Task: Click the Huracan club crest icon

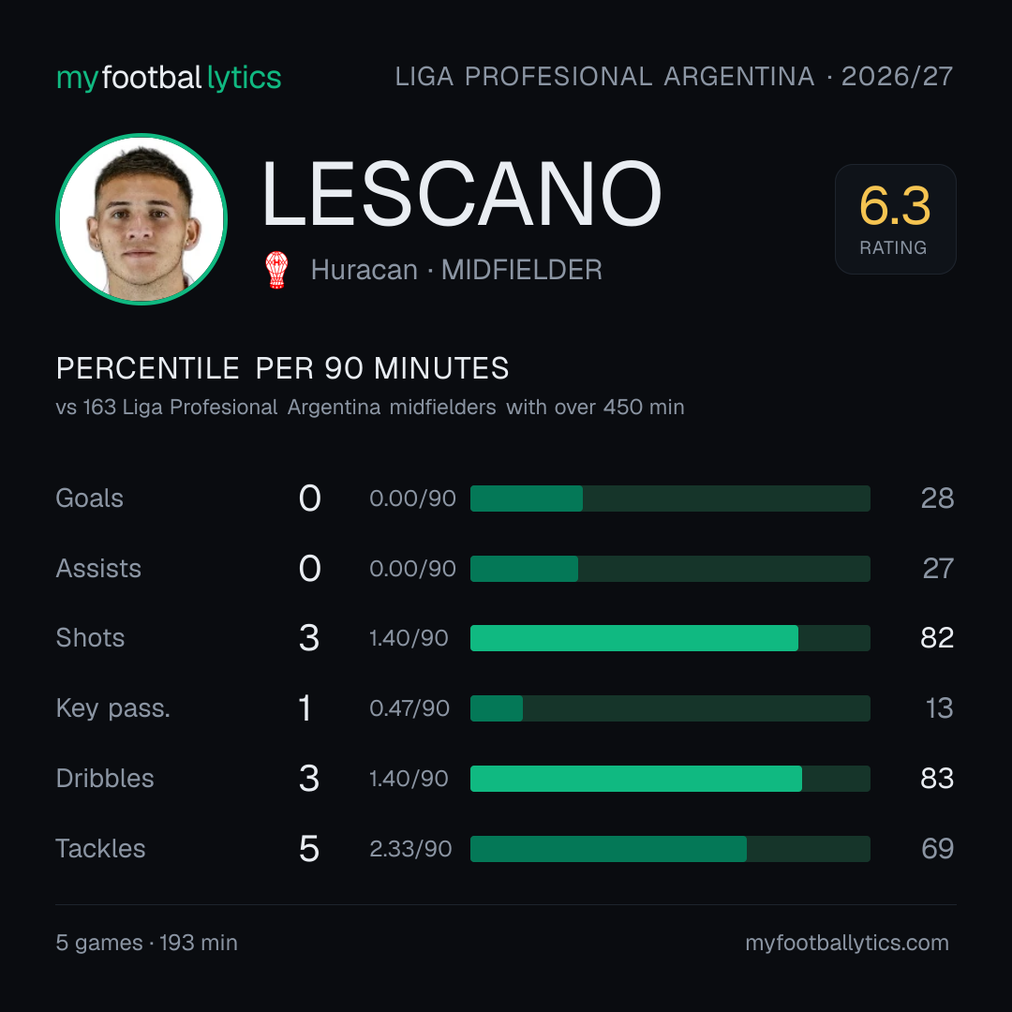Action: point(276,270)
